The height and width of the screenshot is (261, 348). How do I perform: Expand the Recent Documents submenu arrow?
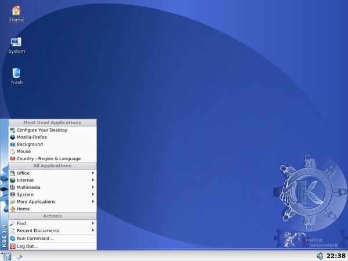[93, 230]
